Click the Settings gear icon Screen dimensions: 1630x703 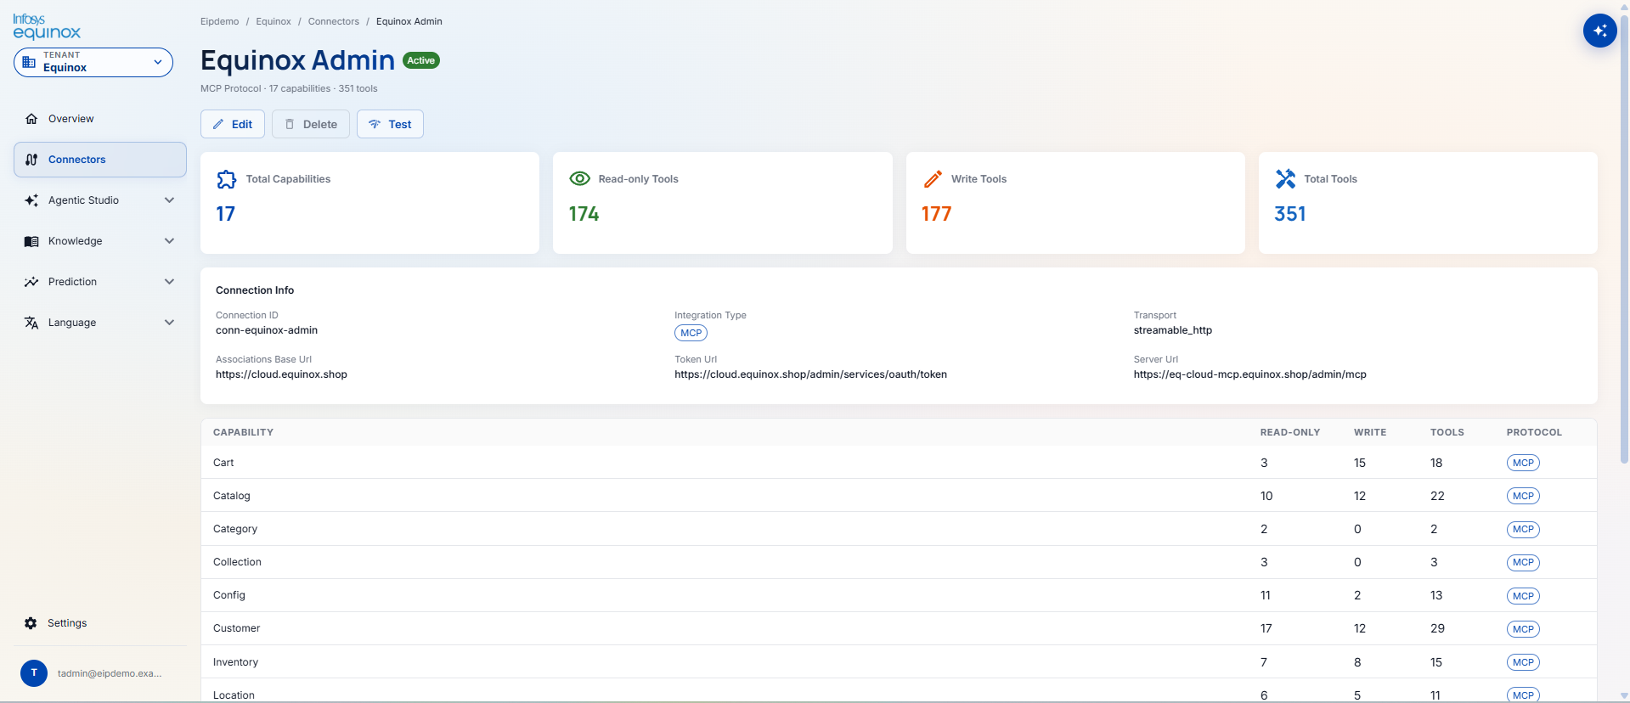click(31, 623)
